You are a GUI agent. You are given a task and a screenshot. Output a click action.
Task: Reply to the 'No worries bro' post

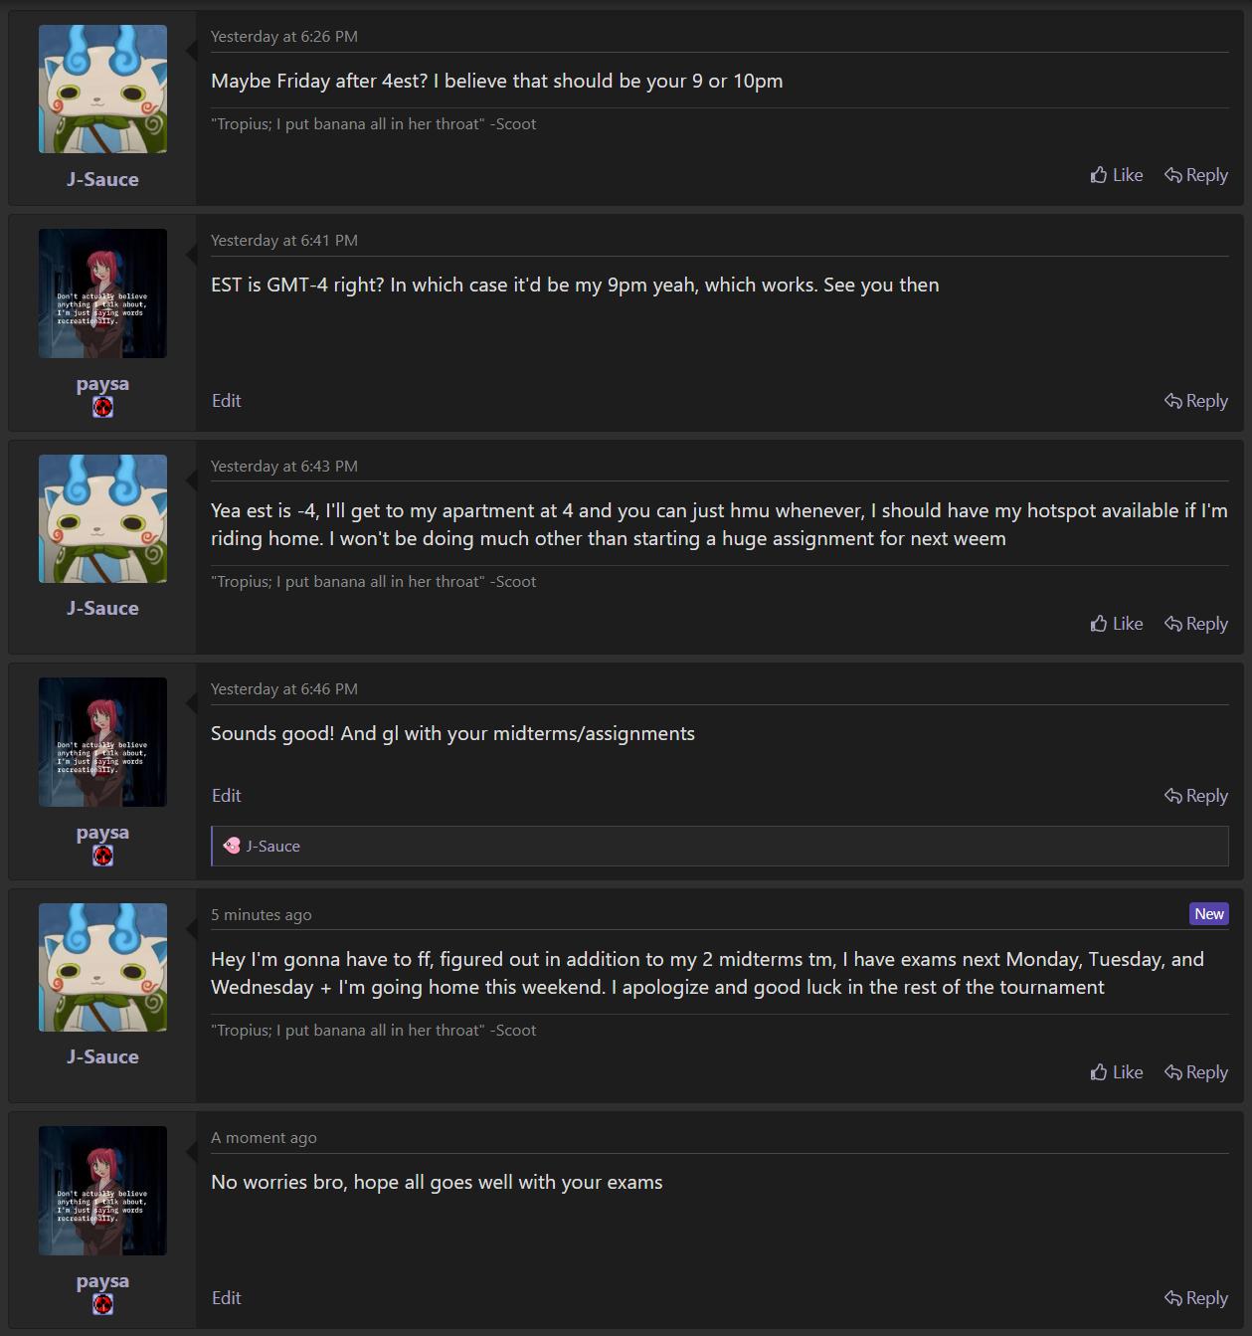[x=1196, y=1298]
